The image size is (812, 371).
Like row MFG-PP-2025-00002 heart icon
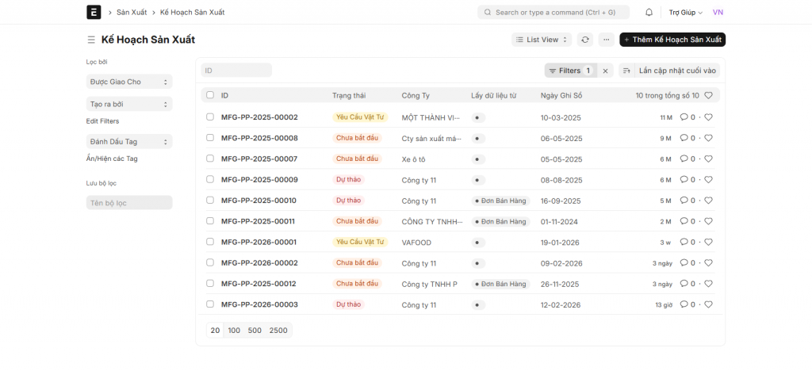coord(708,117)
